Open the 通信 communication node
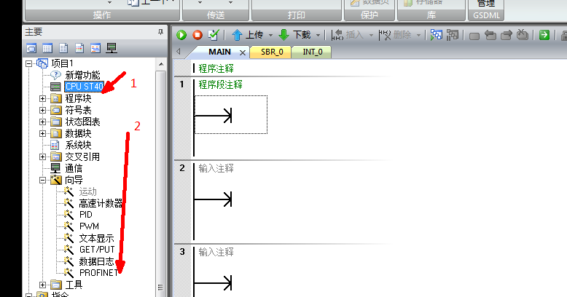The image size is (567, 297). (74, 168)
